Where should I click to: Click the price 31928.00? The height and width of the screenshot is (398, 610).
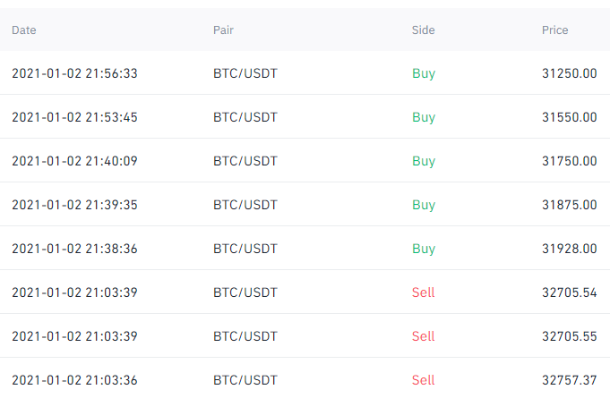[569, 249]
